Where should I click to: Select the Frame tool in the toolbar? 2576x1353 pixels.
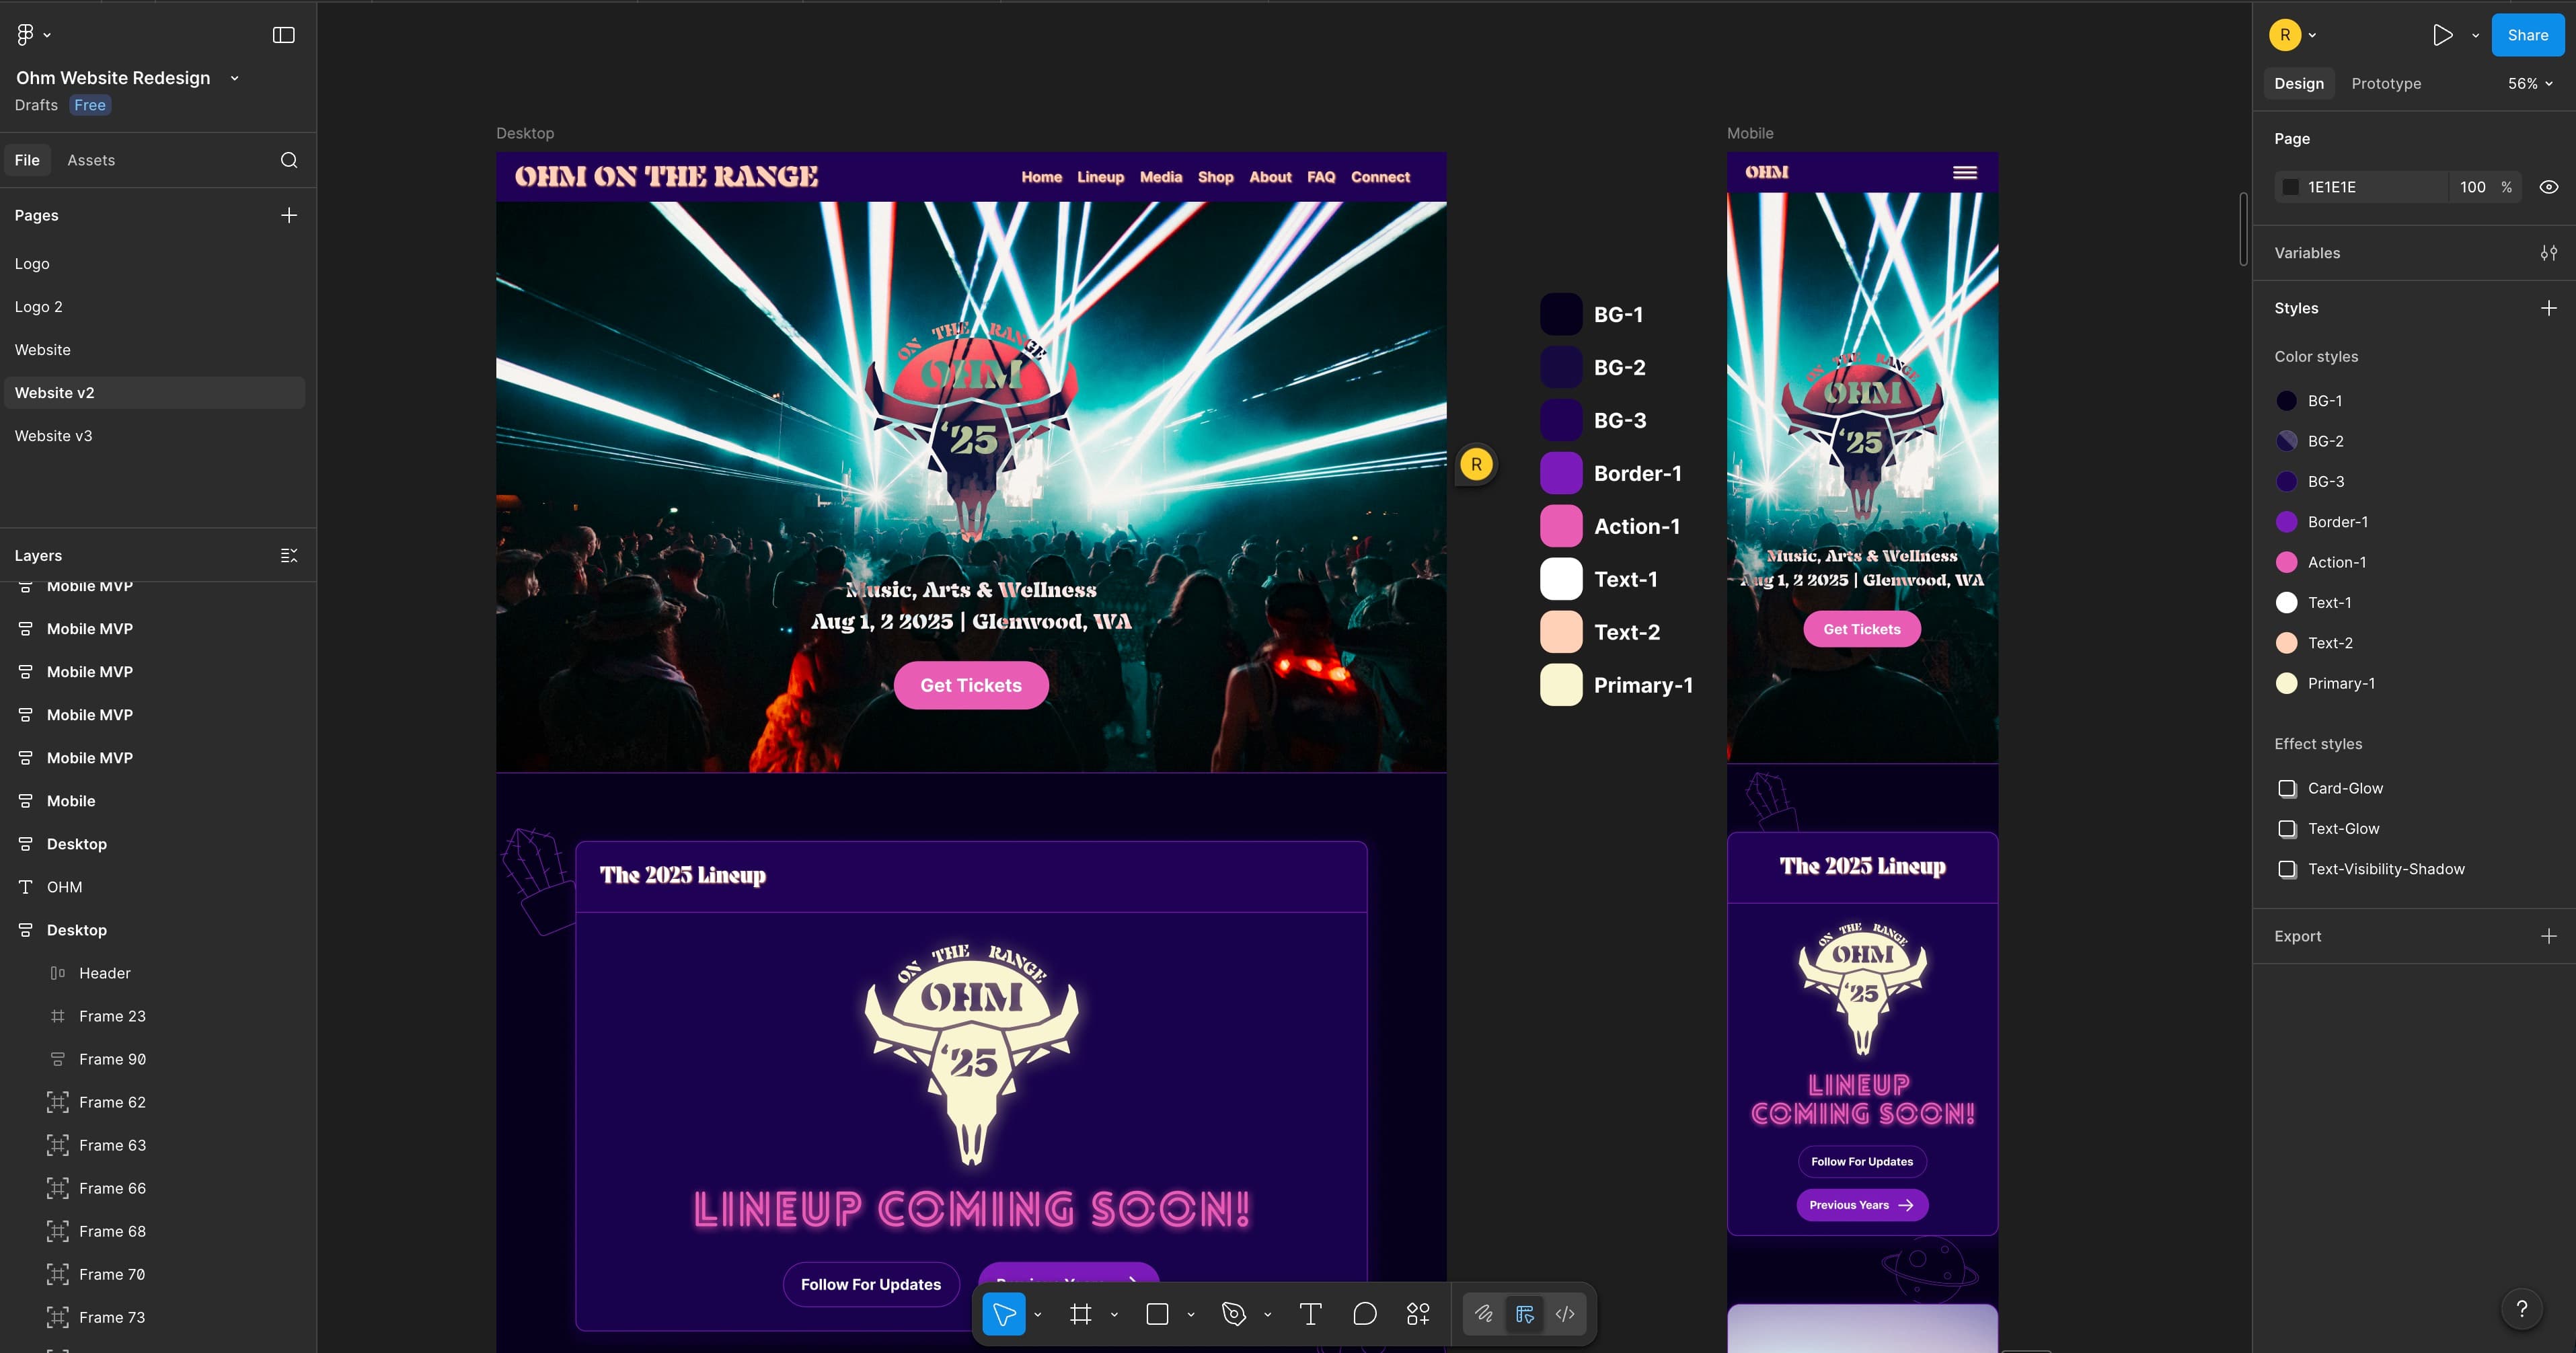point(1082,1314)
